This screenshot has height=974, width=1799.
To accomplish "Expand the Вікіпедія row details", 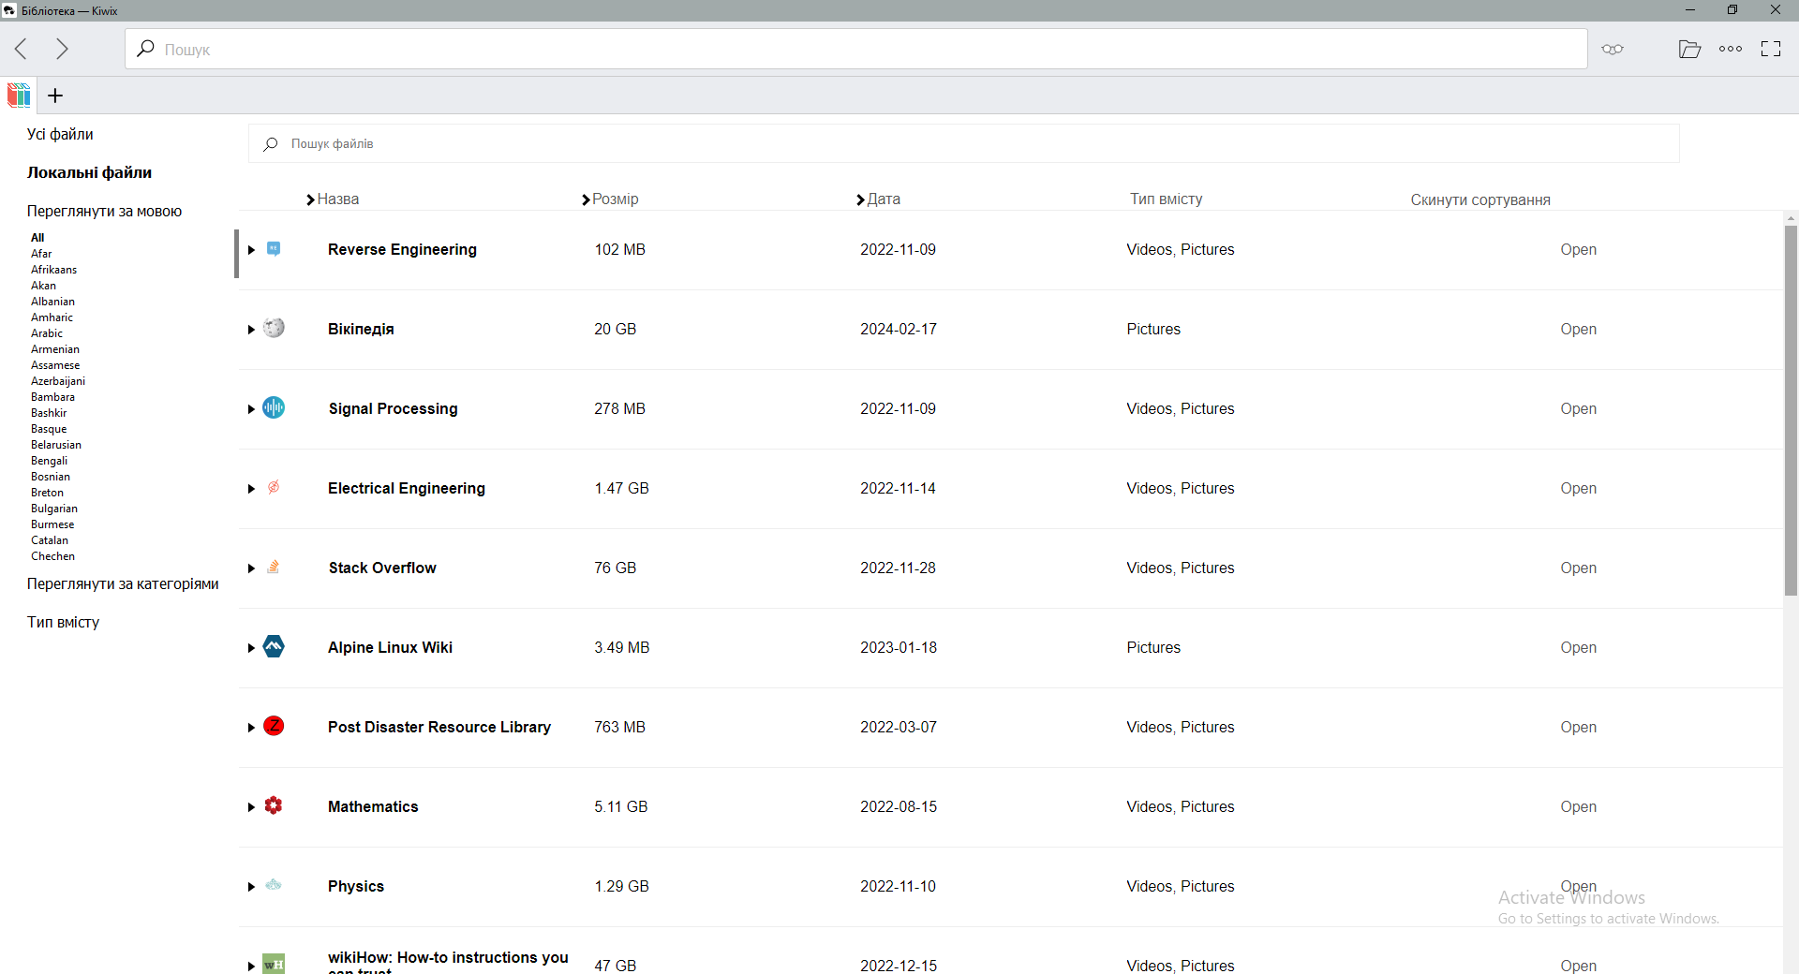I will (x=251, y=330).
